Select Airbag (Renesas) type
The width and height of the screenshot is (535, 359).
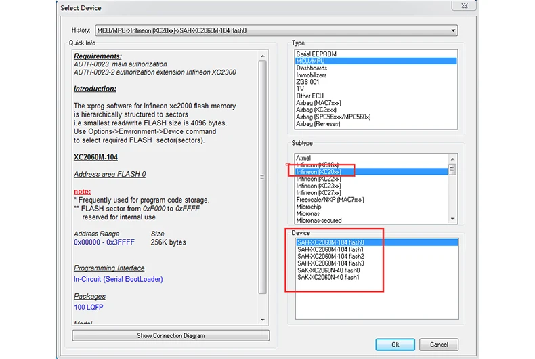[375, 124]
